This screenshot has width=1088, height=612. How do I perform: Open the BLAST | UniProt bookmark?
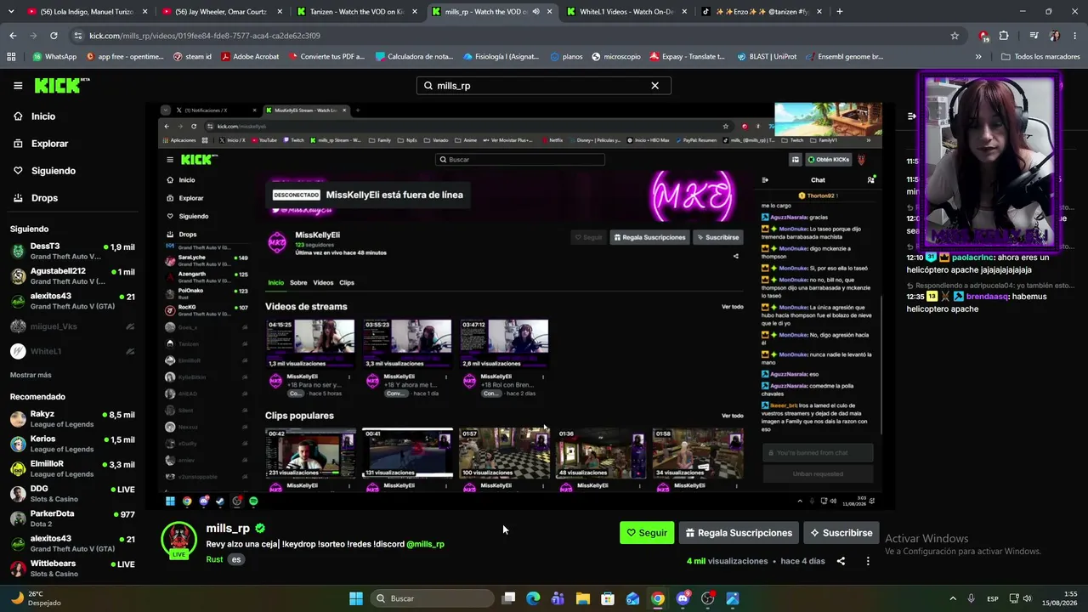coord(767,57)
